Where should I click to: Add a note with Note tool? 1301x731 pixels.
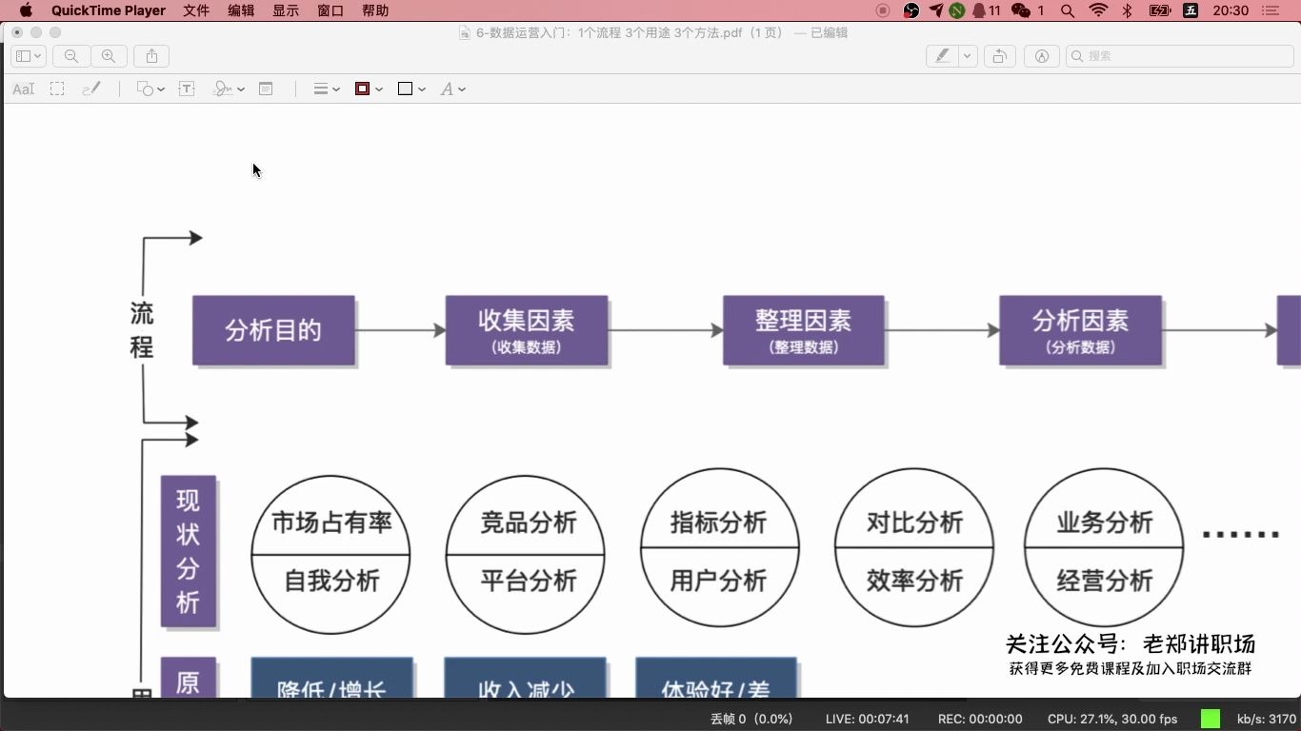tap(266, 89)
